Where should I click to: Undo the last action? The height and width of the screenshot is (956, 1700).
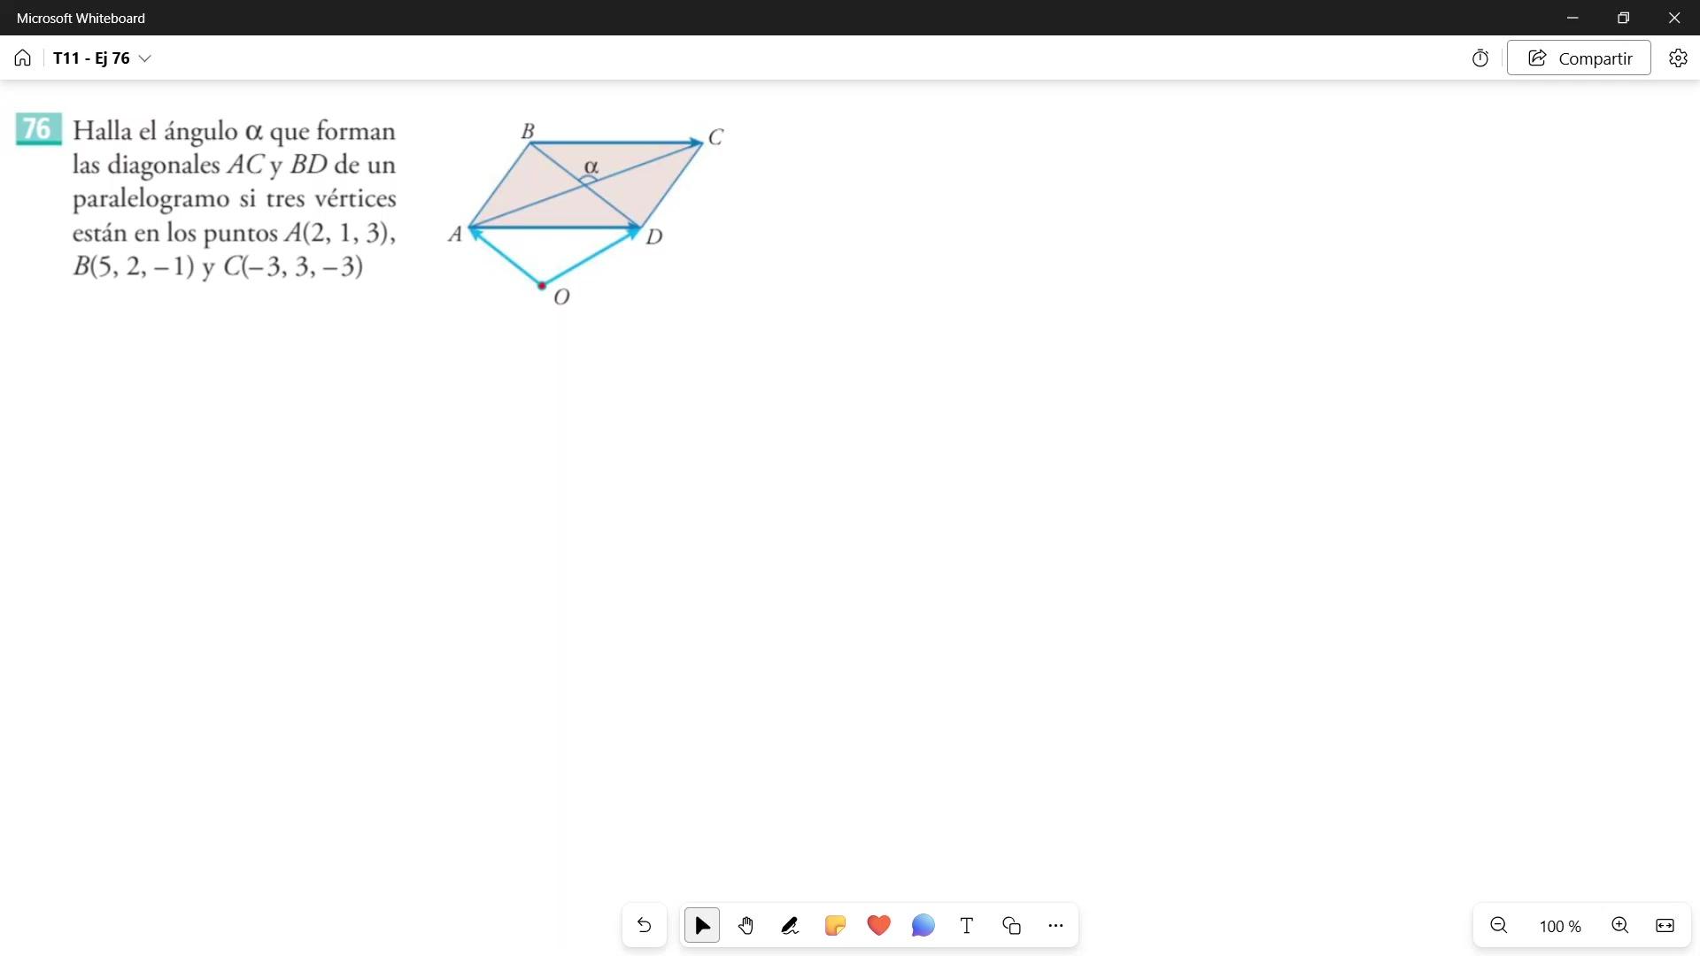coord(644,926)
